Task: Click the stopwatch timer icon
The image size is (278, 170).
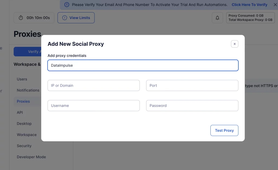Action: [x=21, y=18]
